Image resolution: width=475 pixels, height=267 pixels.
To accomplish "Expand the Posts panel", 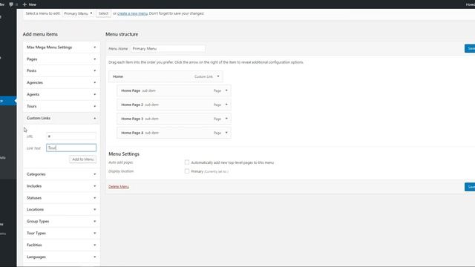I will pyautogui.click(x=62, y=70).
